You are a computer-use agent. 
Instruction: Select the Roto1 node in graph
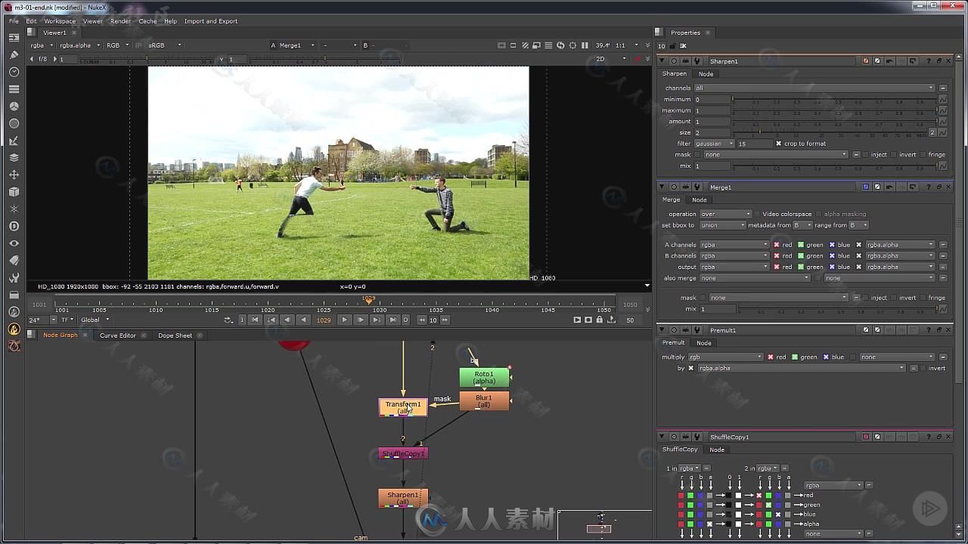(484, 377)
